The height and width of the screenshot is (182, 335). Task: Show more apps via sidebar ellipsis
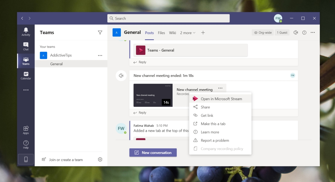coord(26,90)
